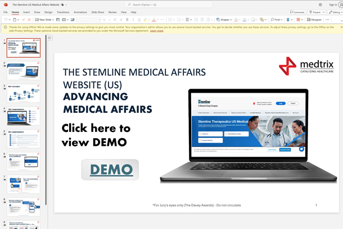This screenshot has width=343, height=229.
Task: Open the font size 12 dropdown
Action: 106,20
